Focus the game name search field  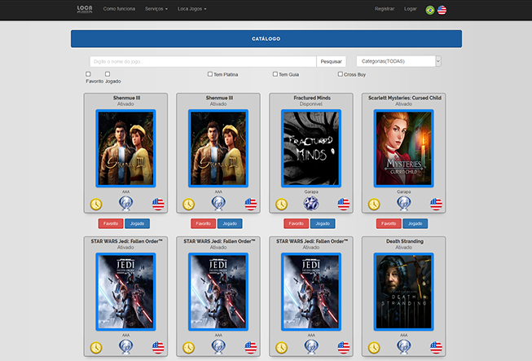click(203, 61)
